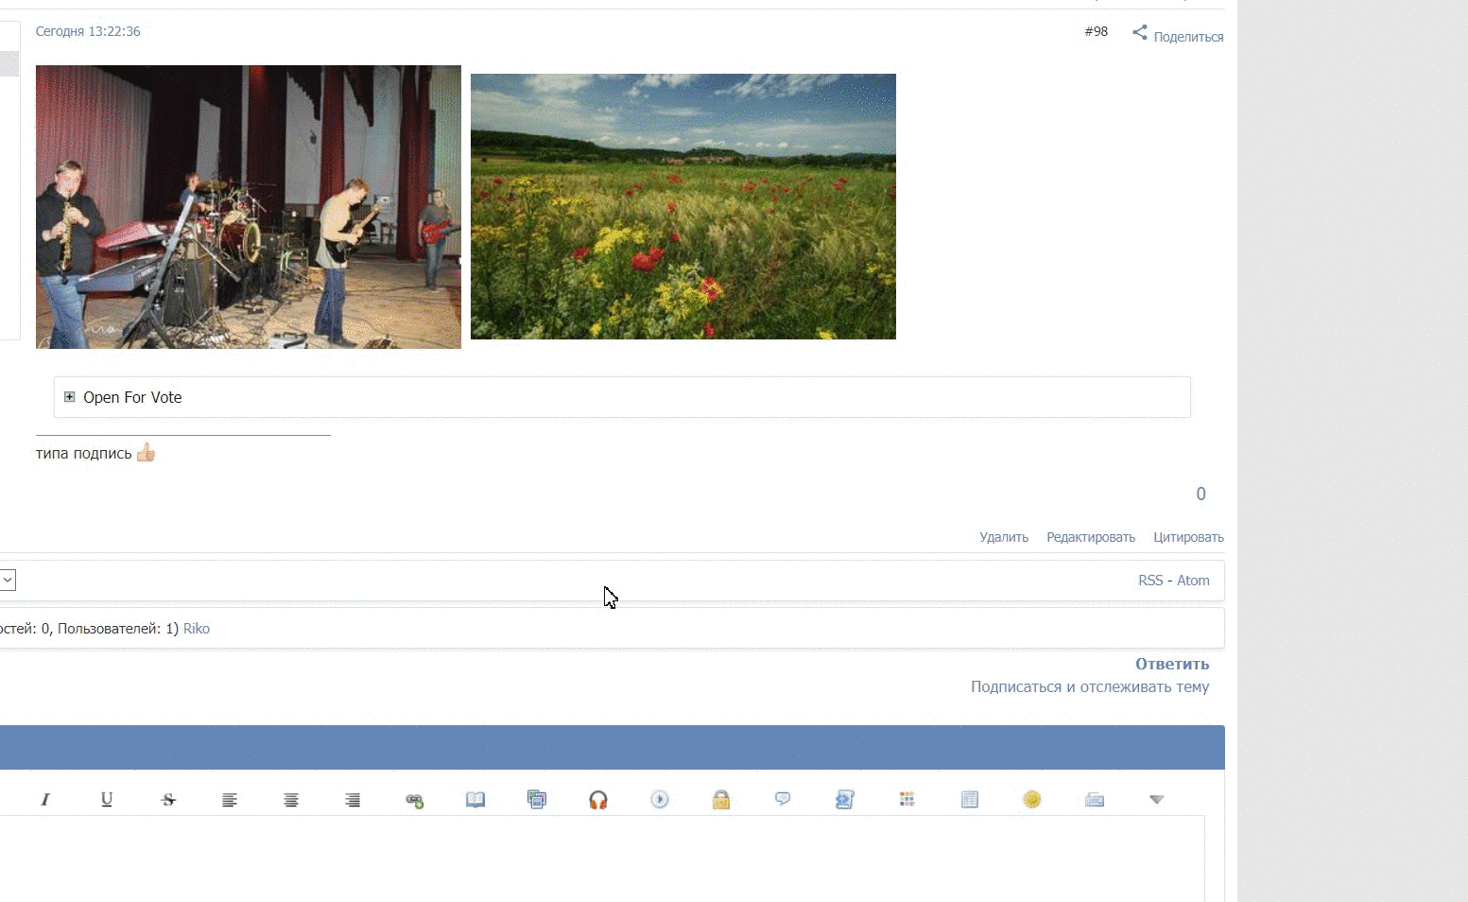Image resolution: width=1468 pixels, height=902 pixels.
Task: Insert video using the play icon
Action: (660, 800)
